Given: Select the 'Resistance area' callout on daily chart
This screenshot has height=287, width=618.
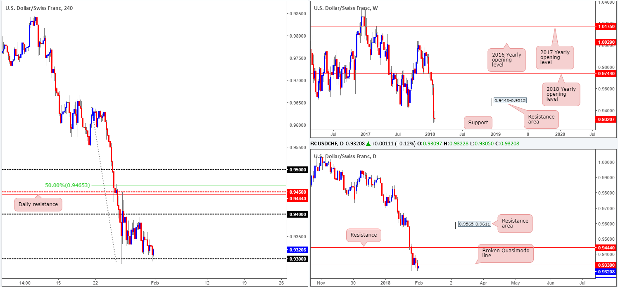Looking at the screenshot, I should [x=515, y=223].
